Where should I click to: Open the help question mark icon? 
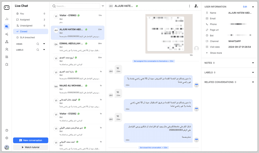pos(7,130)
